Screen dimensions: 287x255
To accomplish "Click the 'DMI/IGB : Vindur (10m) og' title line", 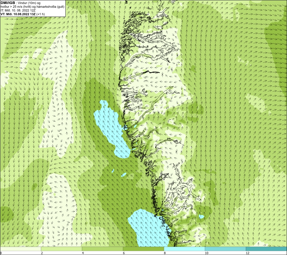I will [21, 3].
